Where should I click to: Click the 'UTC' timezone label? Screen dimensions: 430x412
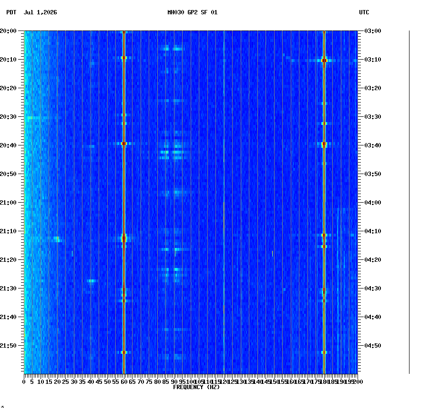364,12
